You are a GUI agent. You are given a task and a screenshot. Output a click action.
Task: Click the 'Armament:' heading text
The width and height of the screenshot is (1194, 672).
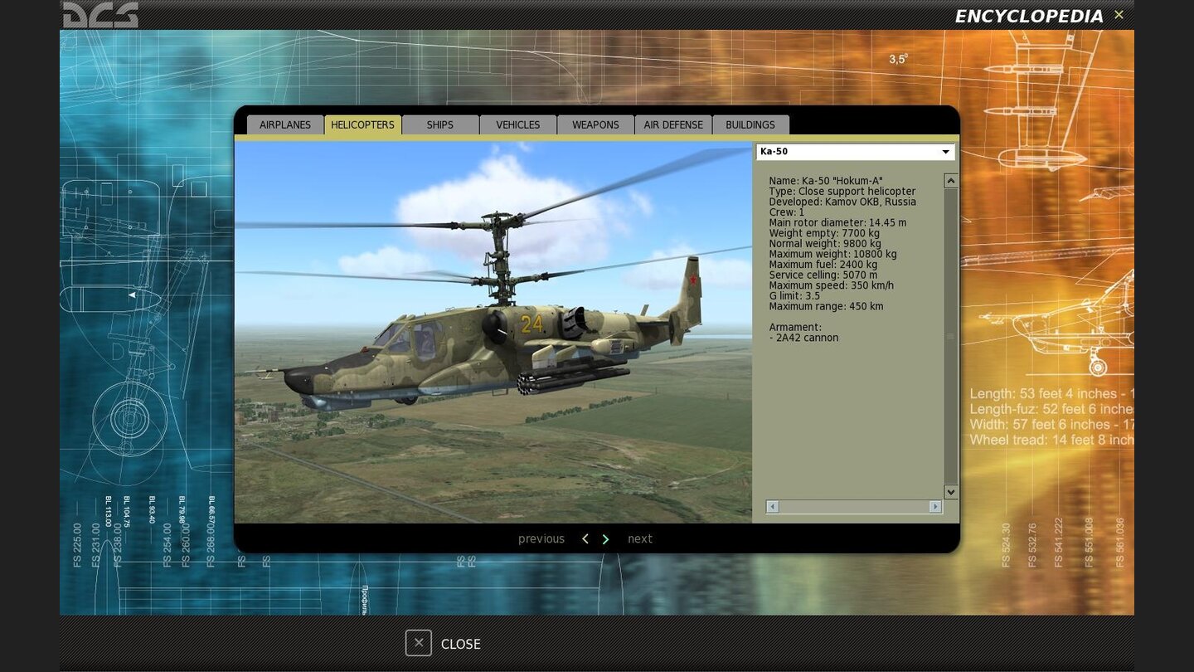tap(795, 328)
